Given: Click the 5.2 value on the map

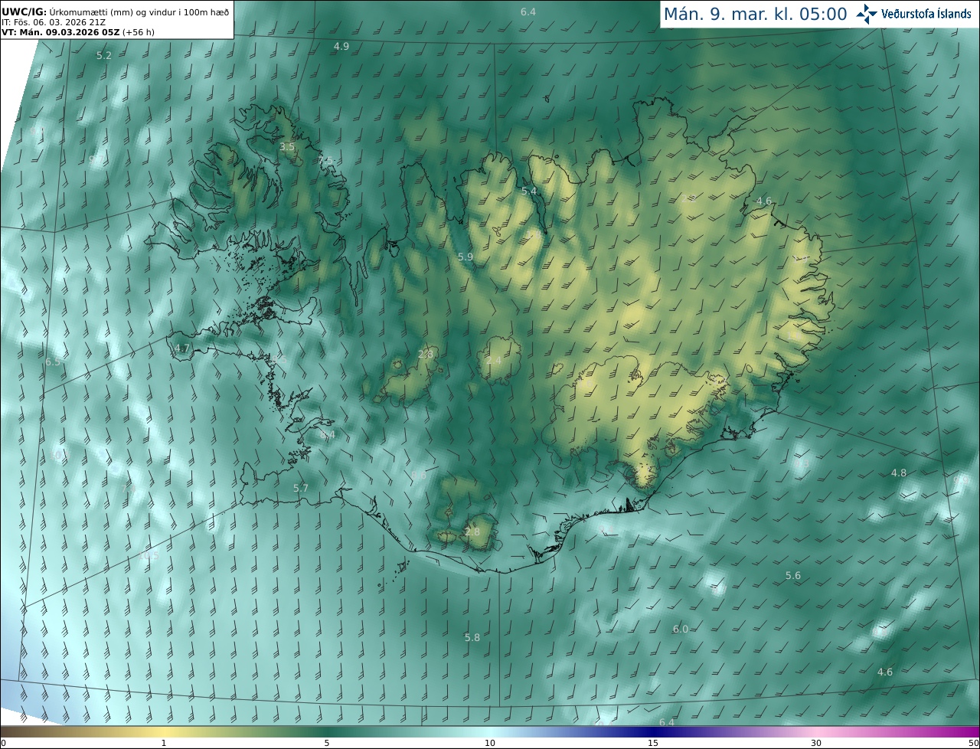Looking at the screenshot, I should pyautogui.click(x=104, y=55).
